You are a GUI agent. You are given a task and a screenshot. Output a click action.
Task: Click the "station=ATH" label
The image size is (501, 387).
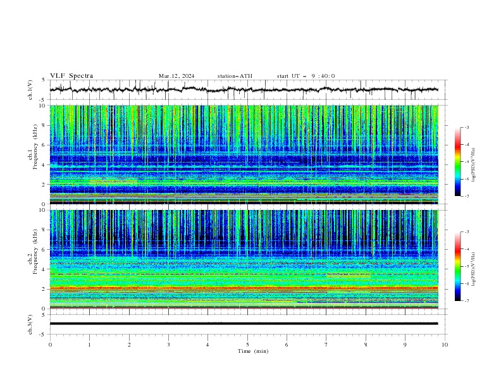tap(235, 76)
